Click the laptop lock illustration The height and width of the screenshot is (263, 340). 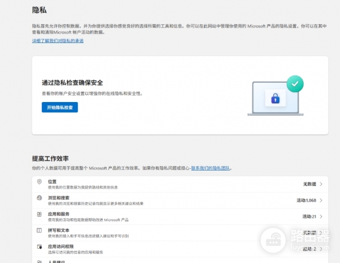click(x=275, y=96)
